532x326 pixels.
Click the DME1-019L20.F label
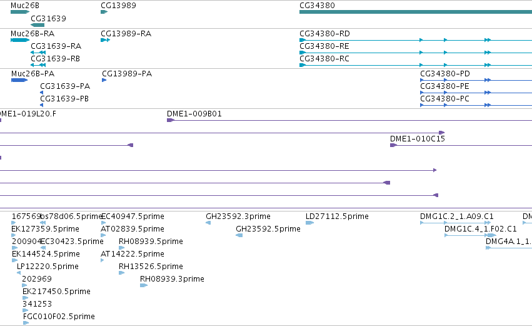[x=28, y=114]
